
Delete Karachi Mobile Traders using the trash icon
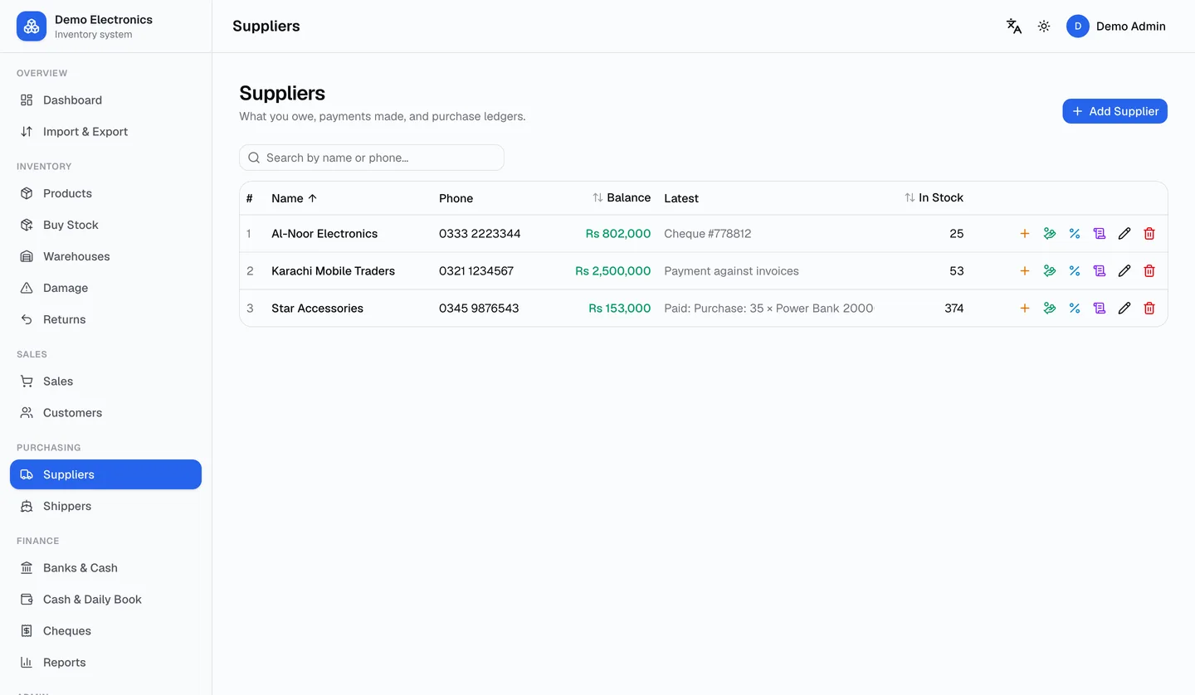tap(1149, 271)
